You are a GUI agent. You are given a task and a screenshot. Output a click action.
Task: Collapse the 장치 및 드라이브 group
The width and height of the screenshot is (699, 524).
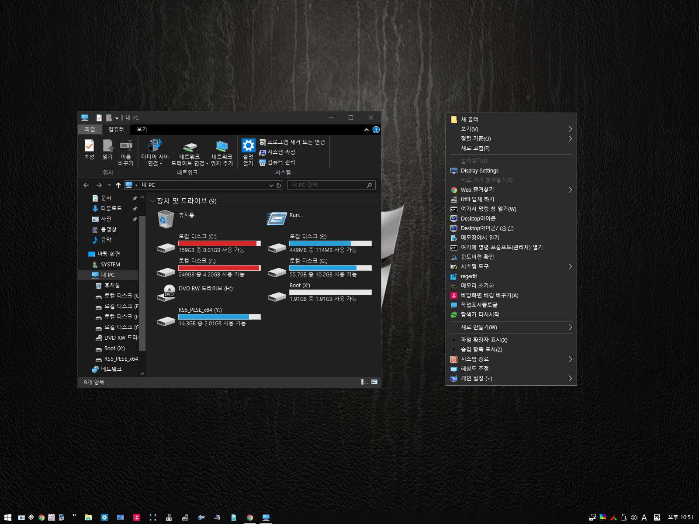pos(152,201)
